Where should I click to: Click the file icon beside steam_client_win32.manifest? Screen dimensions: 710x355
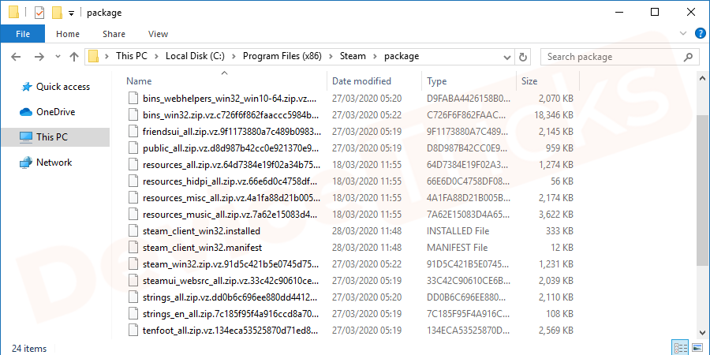pyautogui.click(x=133, y=248)
